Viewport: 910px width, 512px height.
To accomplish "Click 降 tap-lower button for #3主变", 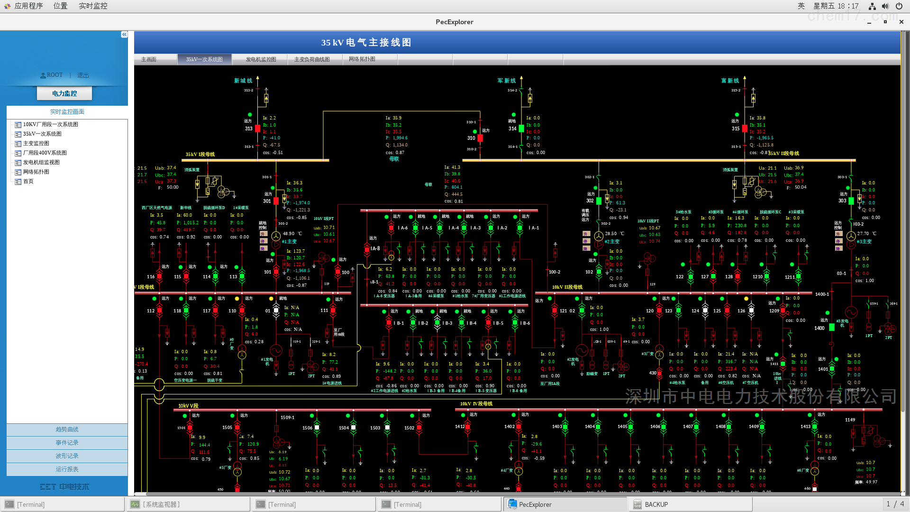I will 838,248.
